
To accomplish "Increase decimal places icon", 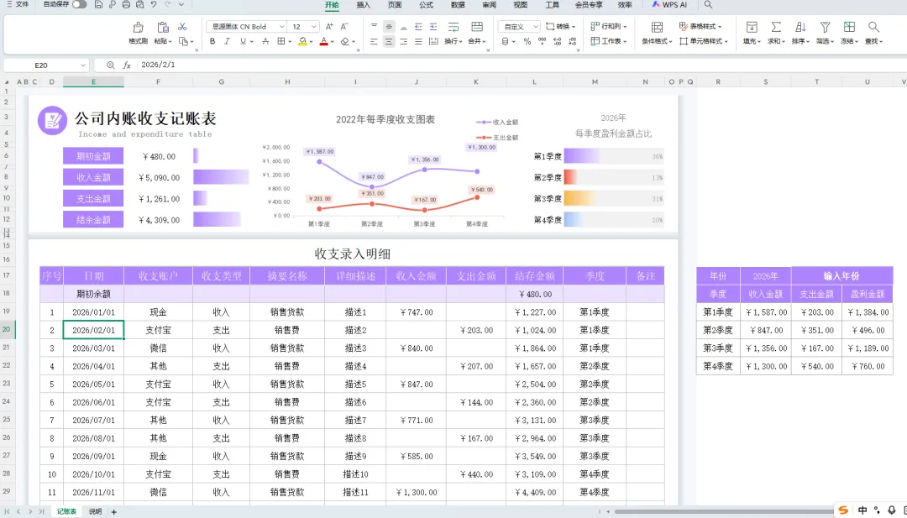I will [557, 42].
